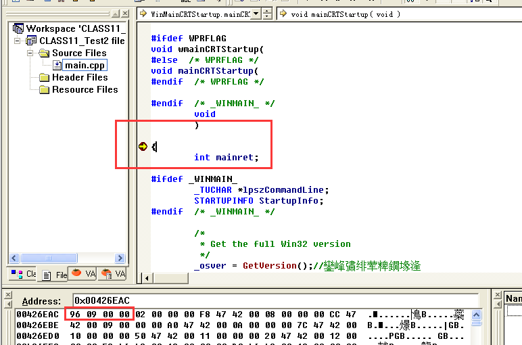Select the Header Files folder

(80, 77)
